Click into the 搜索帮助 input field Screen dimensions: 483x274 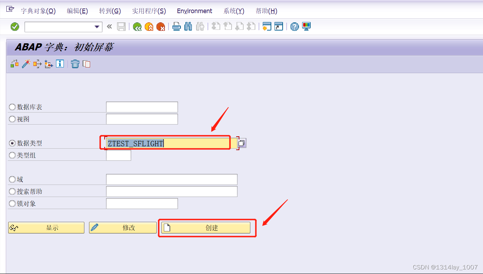[x=172, y=192]
